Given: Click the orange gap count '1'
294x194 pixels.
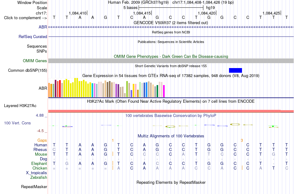Looking at the screenshot, I should [x=113, y=140].
